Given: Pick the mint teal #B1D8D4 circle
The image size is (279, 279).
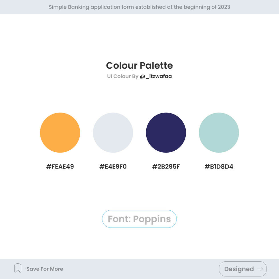Looking at the screenshot, I should tap(219, 133).
